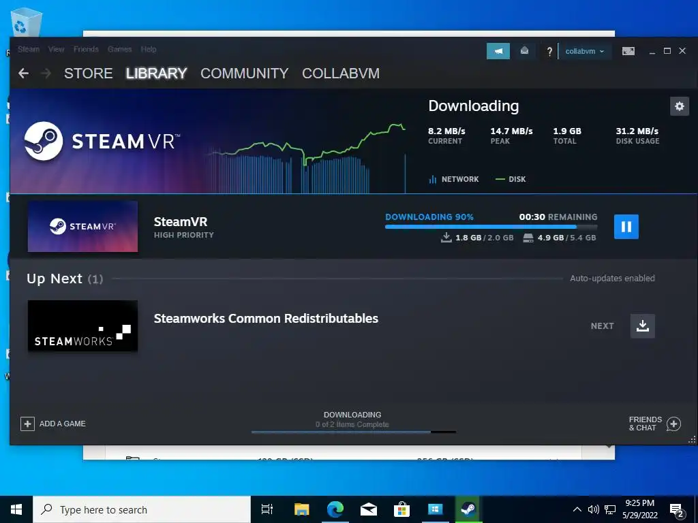
Task: Expand the collabvm account dropdown
Action: click(585, 51)
